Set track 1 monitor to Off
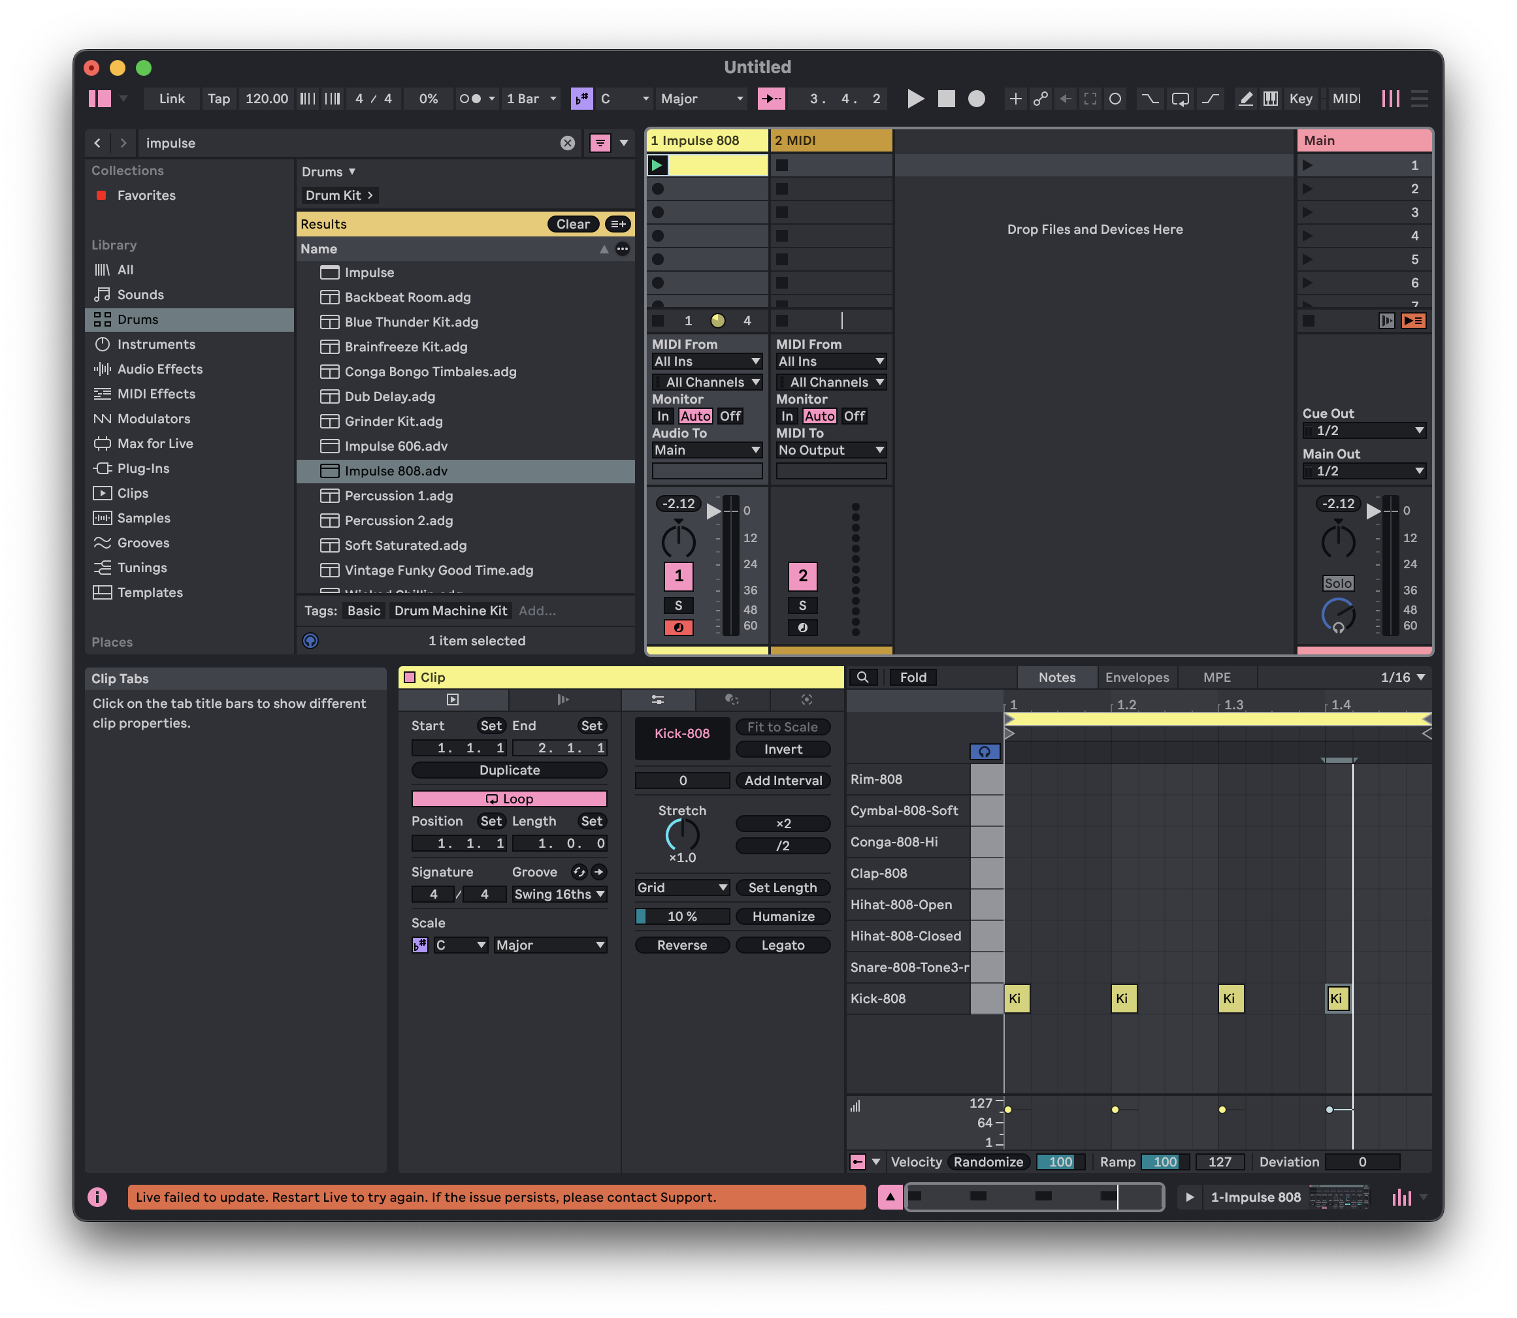The height and width of the screenshot is (1318, 1517). 730,416
